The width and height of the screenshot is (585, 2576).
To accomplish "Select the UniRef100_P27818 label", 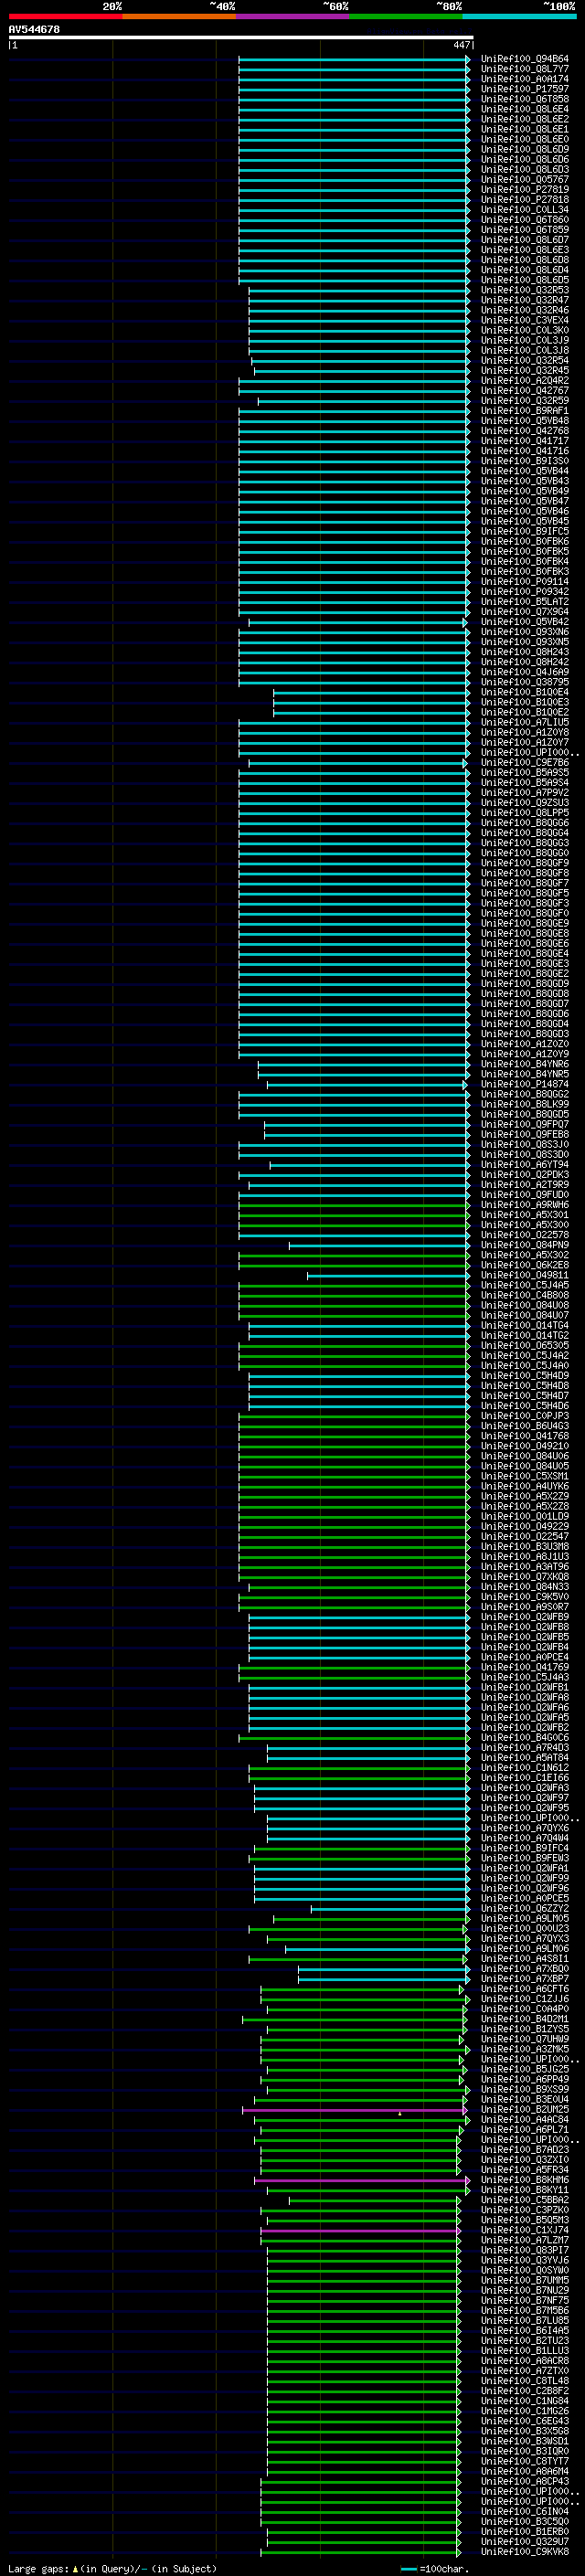I will [524, 200].
